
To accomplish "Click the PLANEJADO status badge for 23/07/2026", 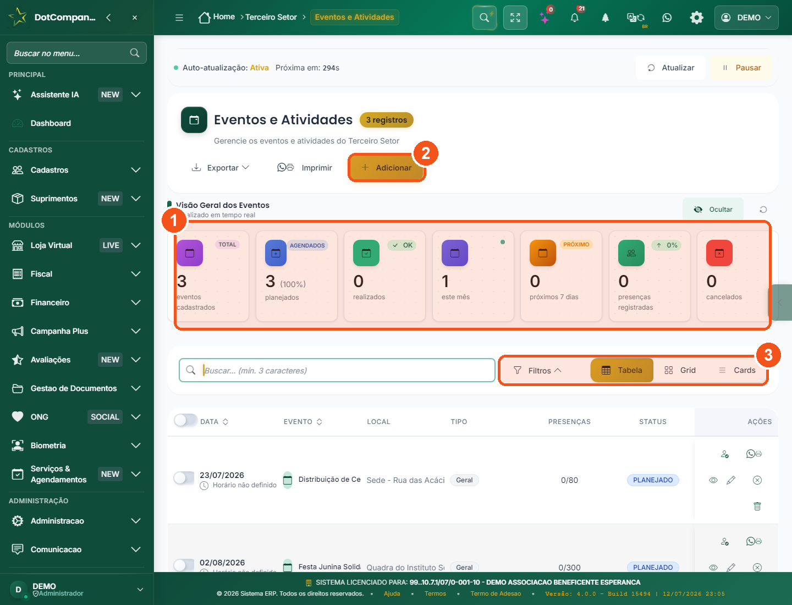I will (x=653, y=480).
